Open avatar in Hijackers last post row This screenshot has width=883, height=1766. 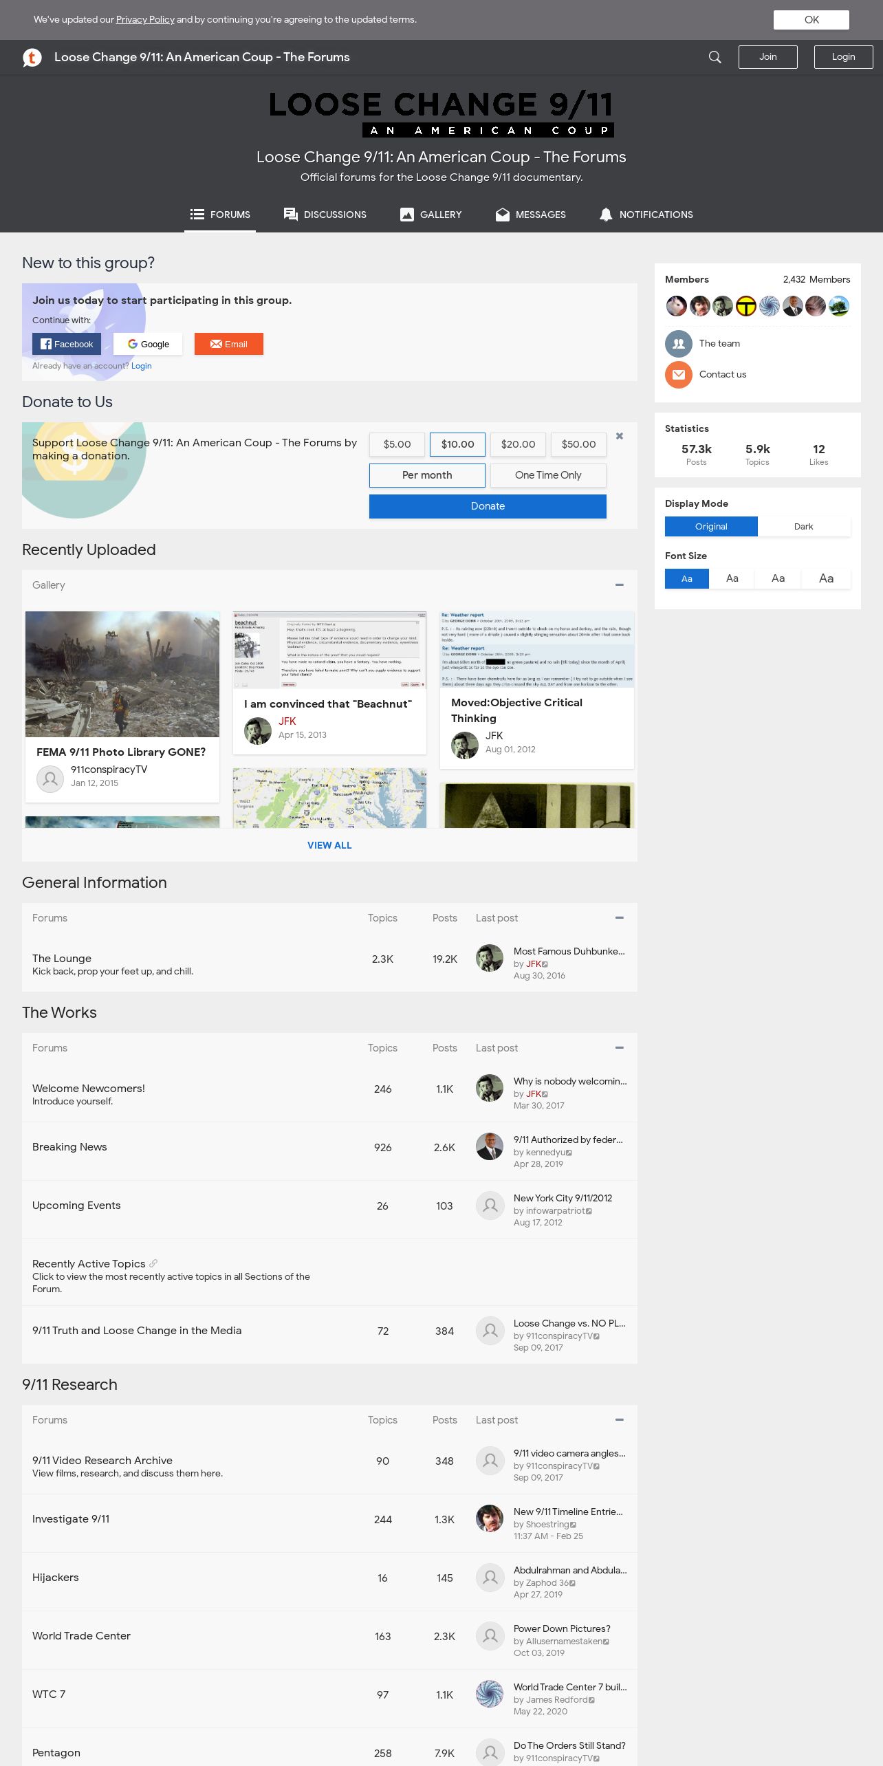point(490,1578)
